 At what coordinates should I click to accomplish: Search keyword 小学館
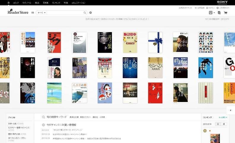102,117
